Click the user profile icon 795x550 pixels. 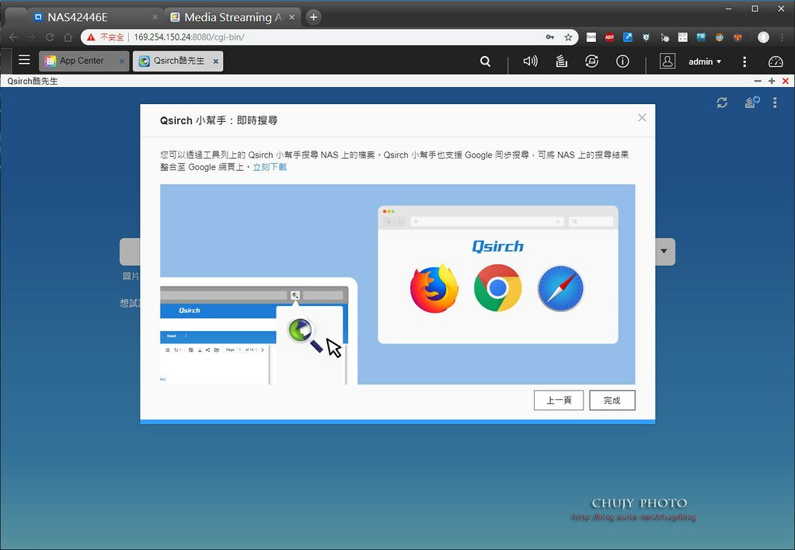668,61
